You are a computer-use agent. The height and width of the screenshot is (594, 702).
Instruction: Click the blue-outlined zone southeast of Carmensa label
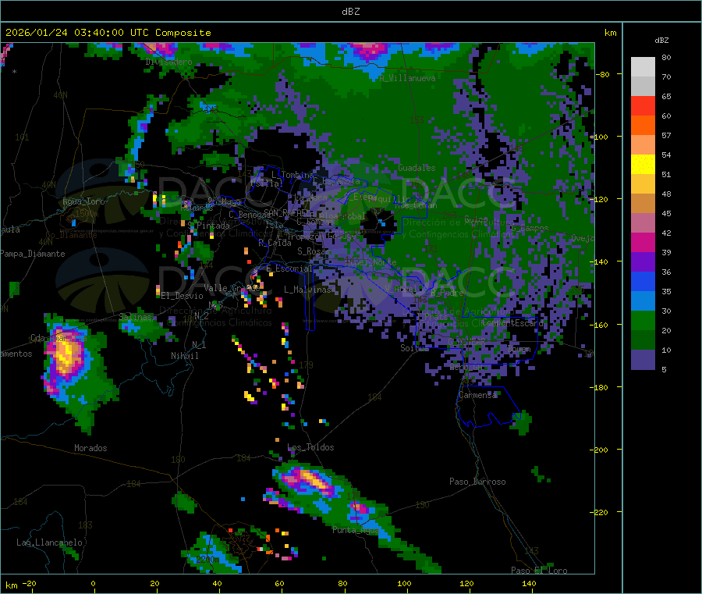[488, 407]
